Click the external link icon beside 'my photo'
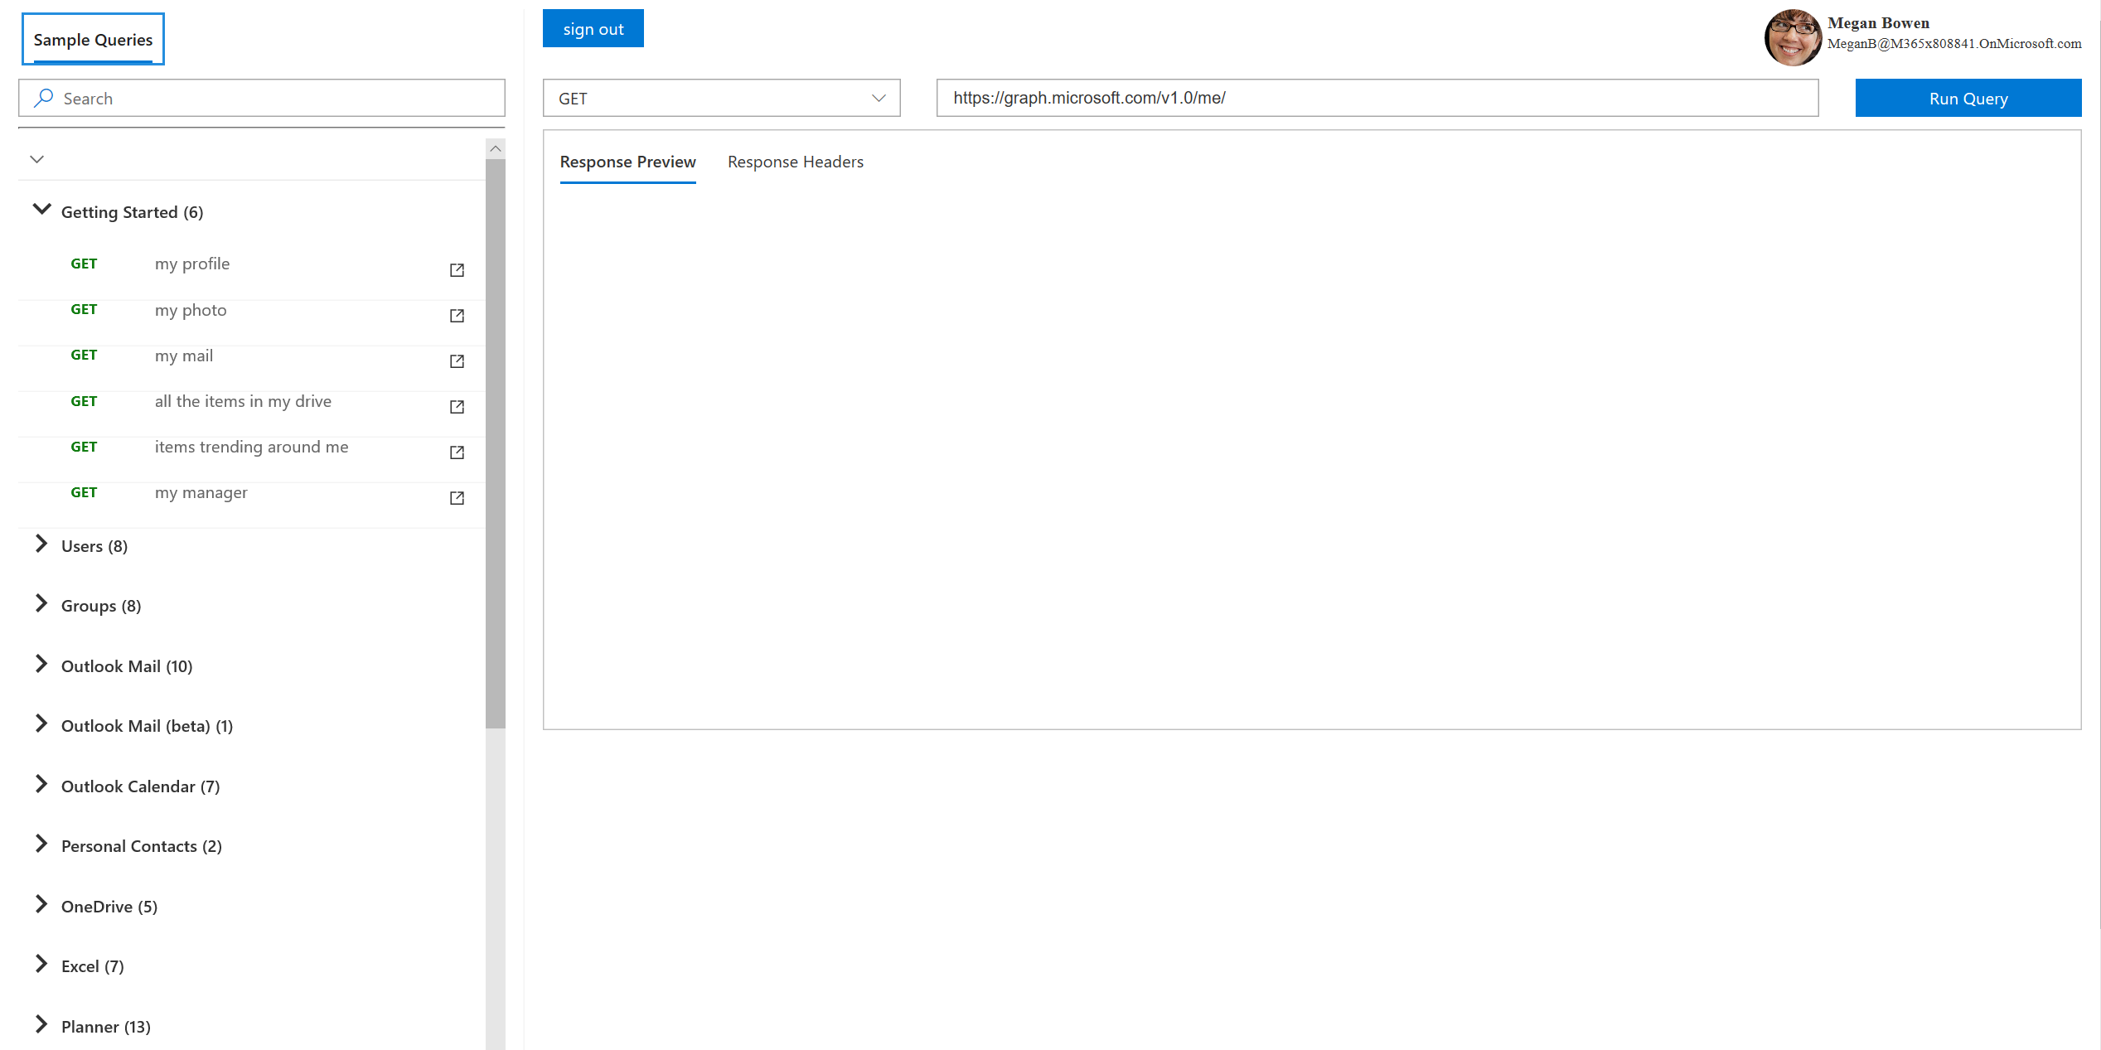The width and height of the screenshot is (2101, 1050). 457,316
